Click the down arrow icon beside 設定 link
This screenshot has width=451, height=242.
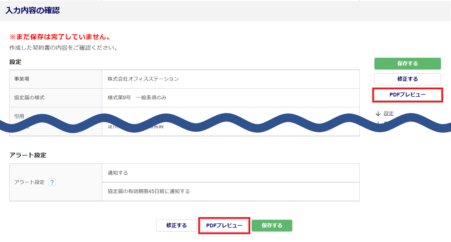378,114
